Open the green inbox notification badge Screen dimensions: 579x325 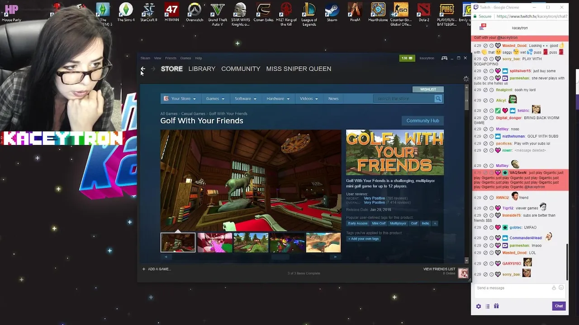point(407,58)
